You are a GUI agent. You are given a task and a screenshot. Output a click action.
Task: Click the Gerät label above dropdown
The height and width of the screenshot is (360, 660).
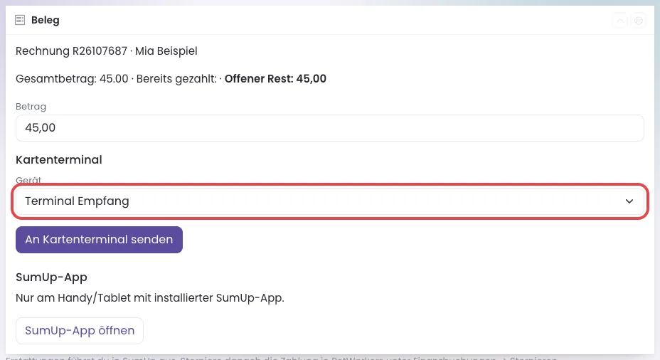[x=28, y=180]
